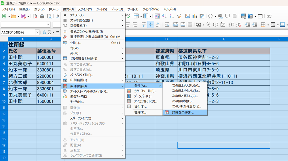
Task: Expand the Name Box dropdown arrow
Action: [x=37, y=33]
